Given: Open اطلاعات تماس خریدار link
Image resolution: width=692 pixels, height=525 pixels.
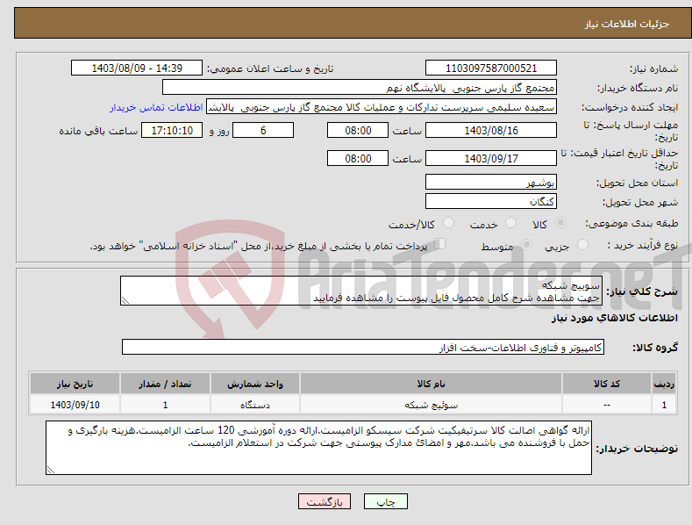Looking at the screenshot, I should click(x=156, y=107).
